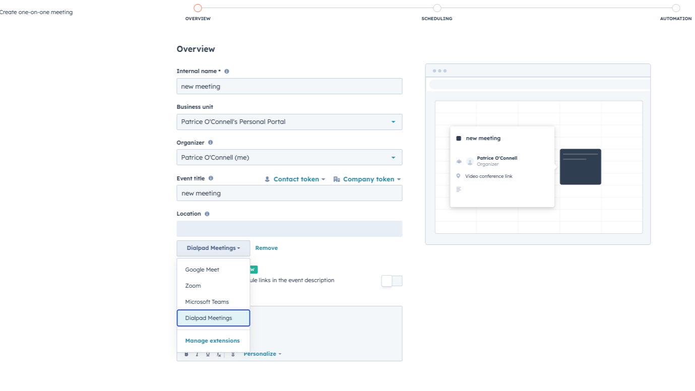The width and height of the screenshot is (695, 391).
Task: Clear formatting with the toolbar icon
Action: click(219, 354)
